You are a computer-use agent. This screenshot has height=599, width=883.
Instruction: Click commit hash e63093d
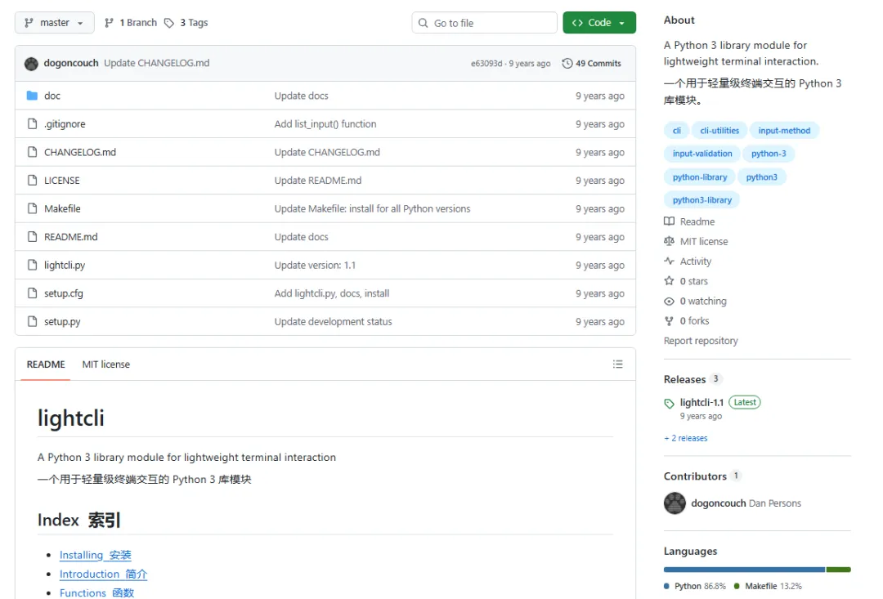tap(486, 64)
